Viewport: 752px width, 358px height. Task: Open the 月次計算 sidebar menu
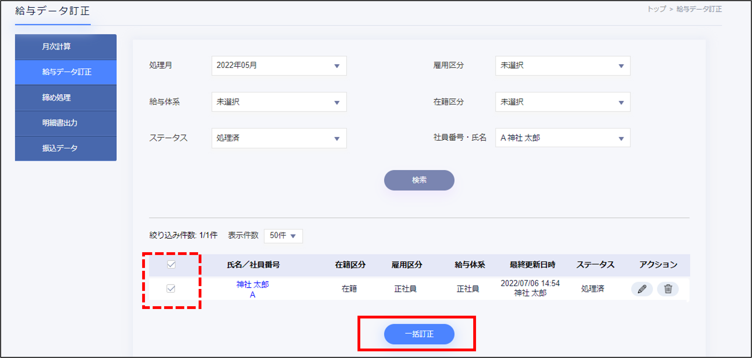[x=66, y=47]
